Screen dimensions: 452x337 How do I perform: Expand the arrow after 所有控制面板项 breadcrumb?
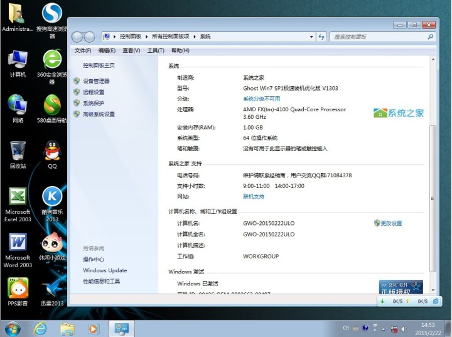tap(195, 36)
